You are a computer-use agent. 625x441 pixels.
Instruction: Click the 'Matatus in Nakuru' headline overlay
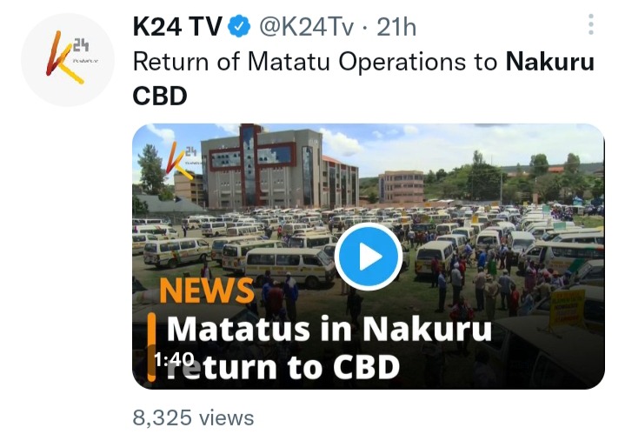[x=329, y=329]
